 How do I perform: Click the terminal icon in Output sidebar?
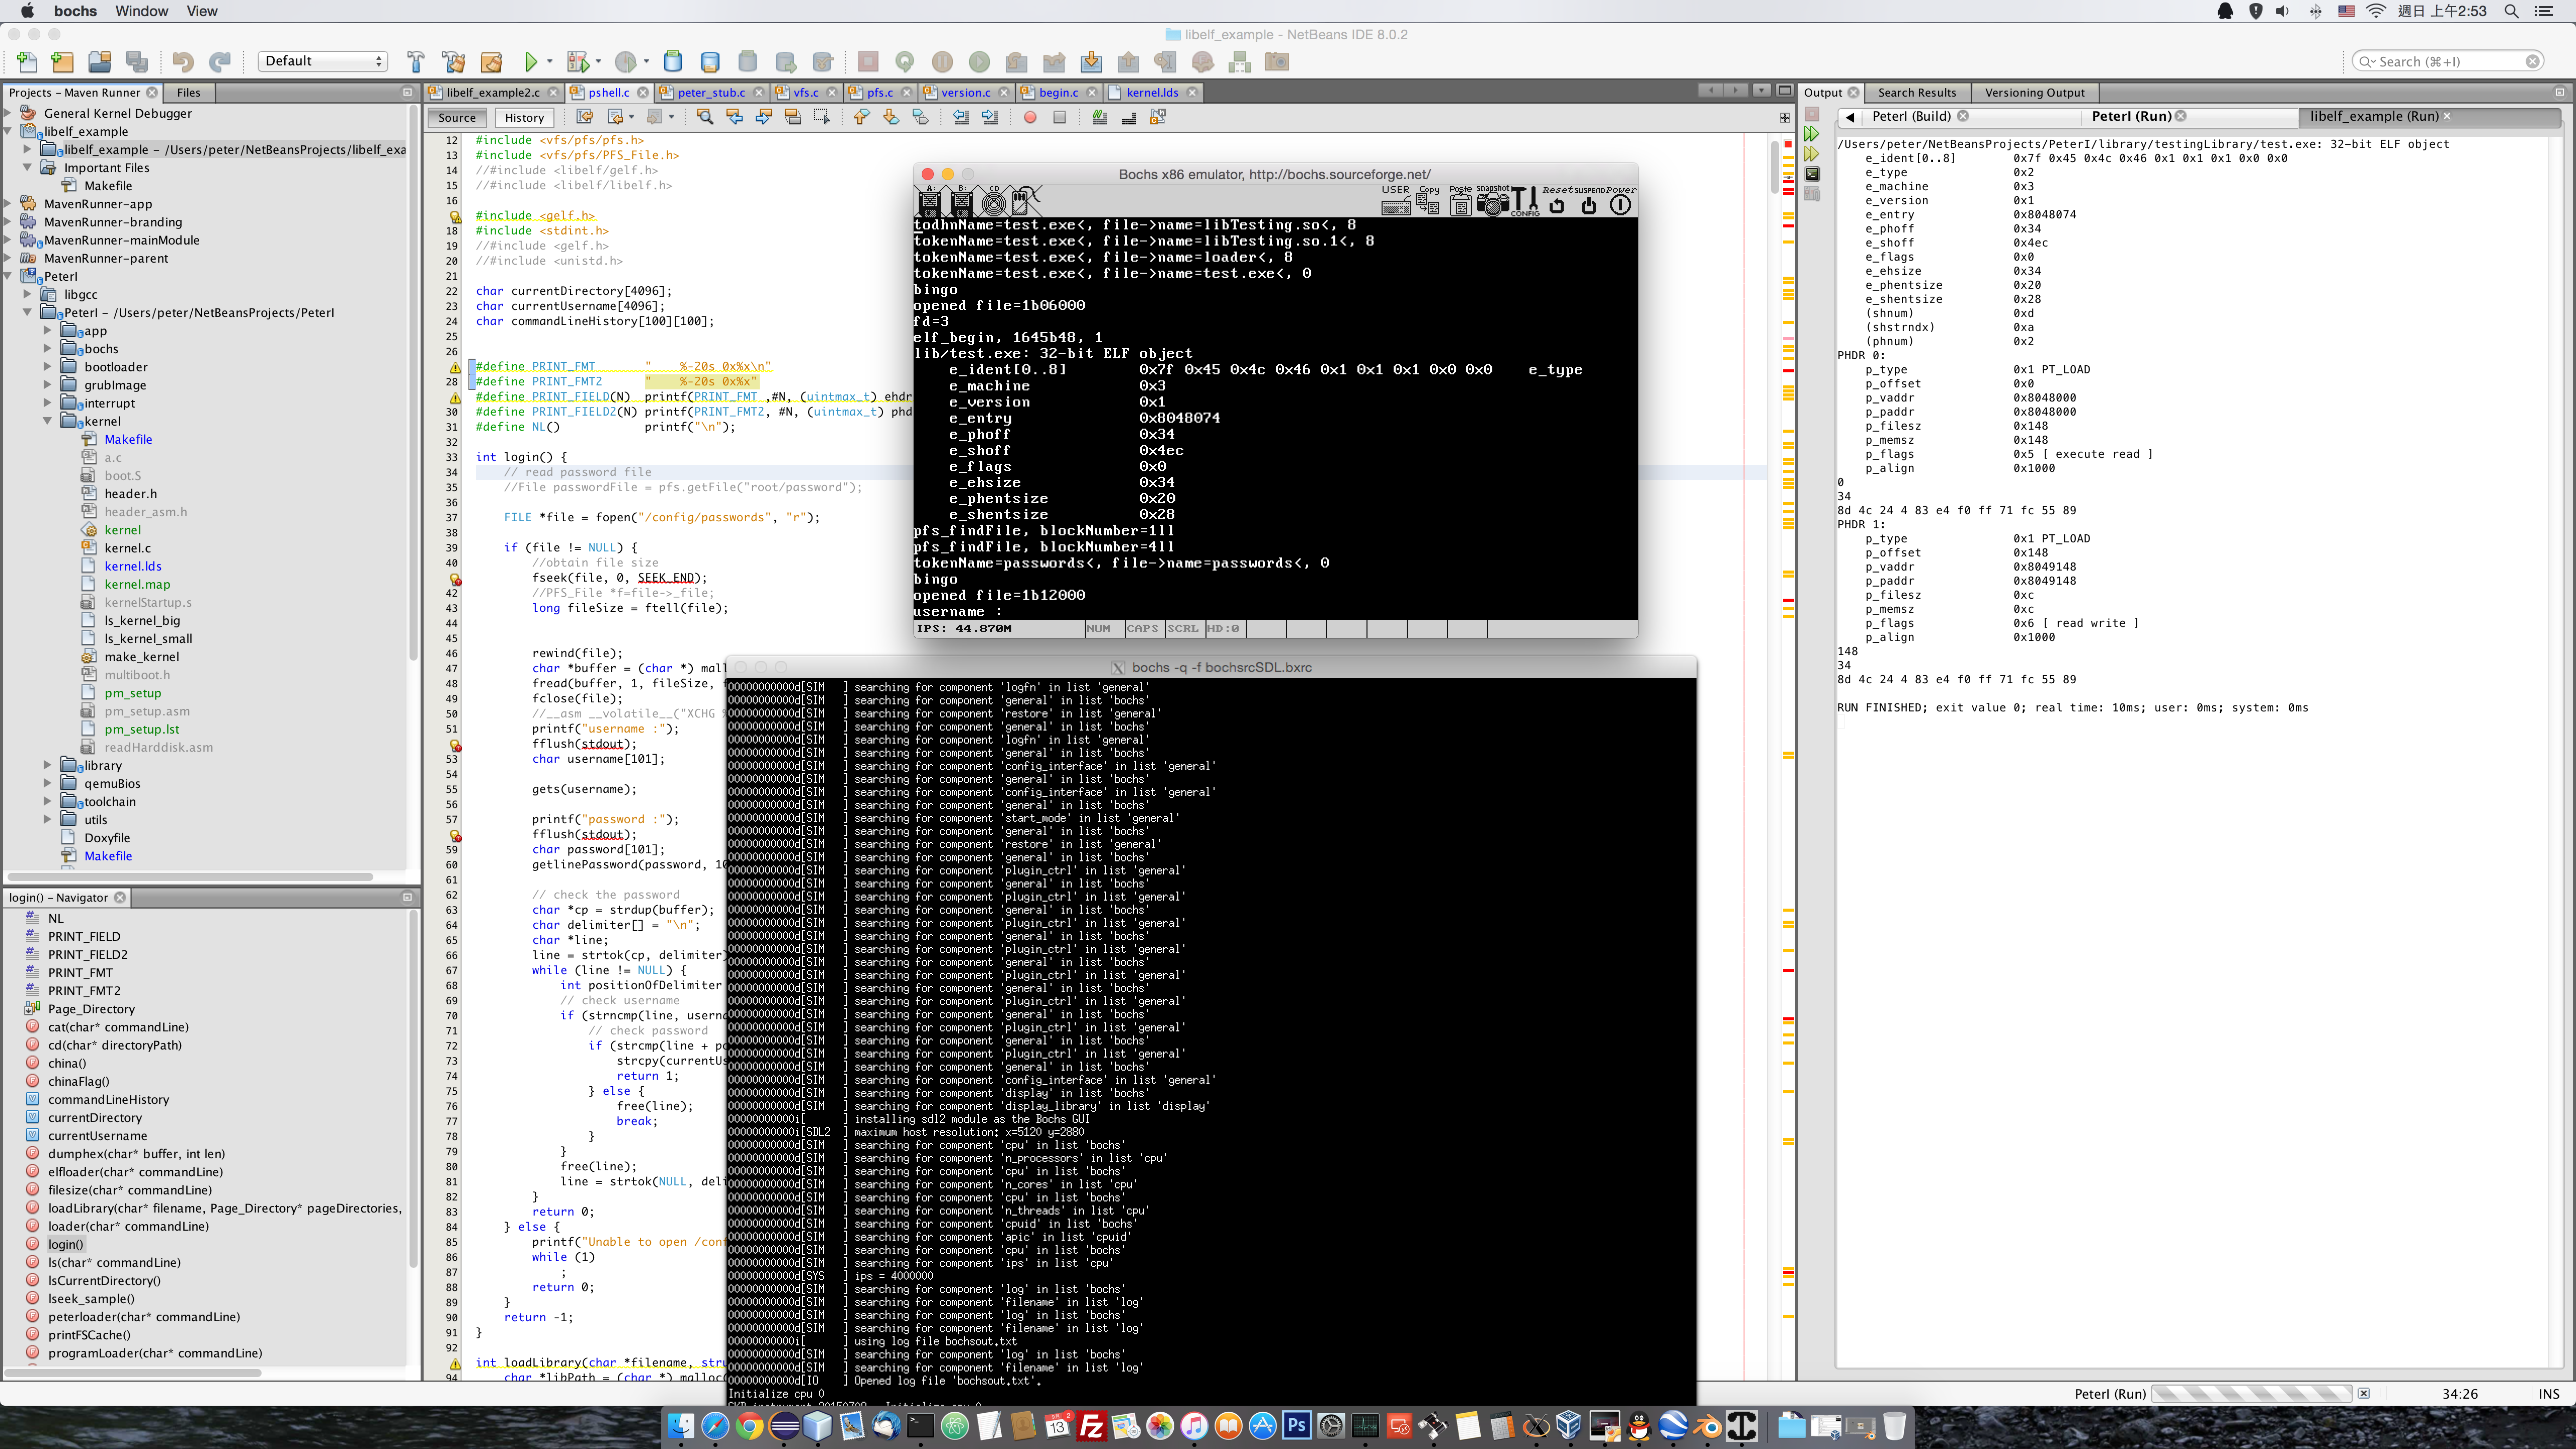coord(1811,174)
